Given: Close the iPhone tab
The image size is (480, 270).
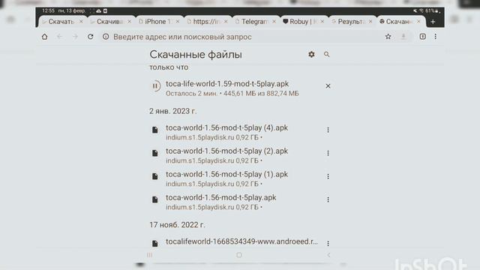Looking at the screenshot, I should tap(178, 22).
